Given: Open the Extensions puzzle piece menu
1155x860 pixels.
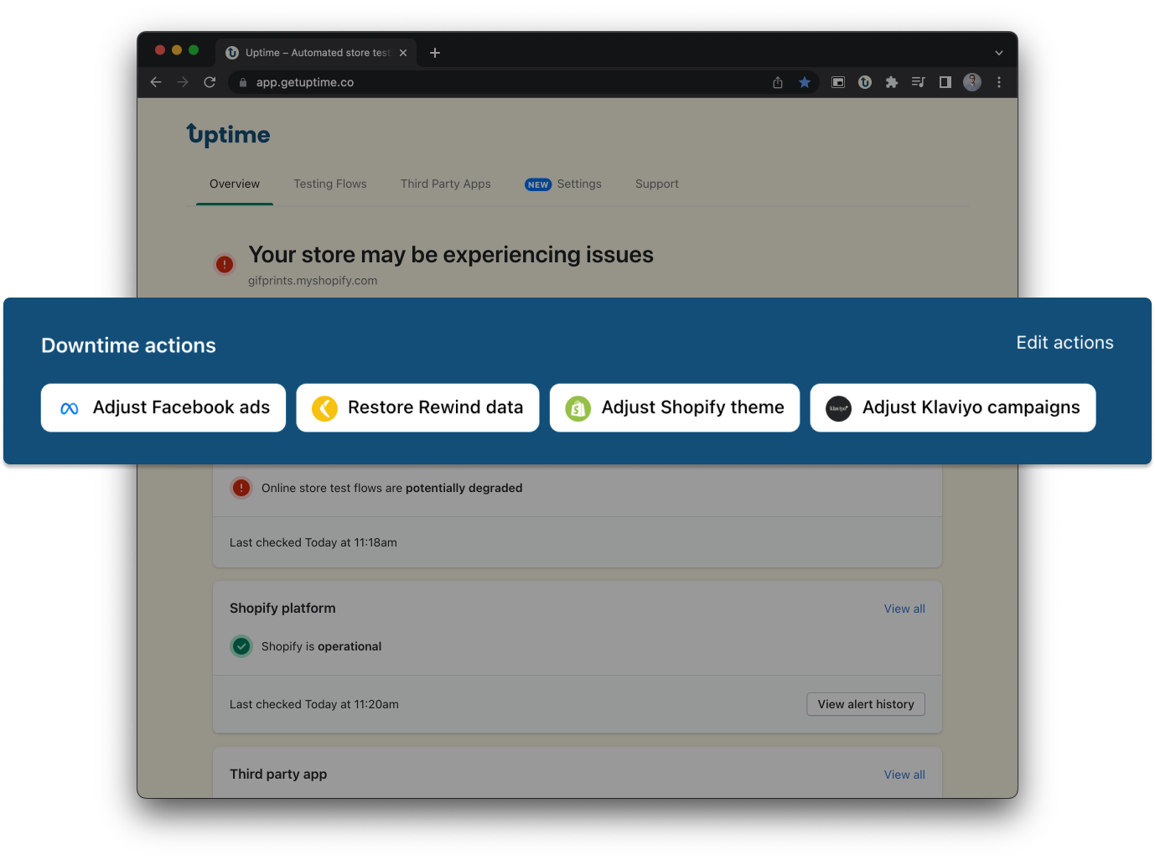Looking at the screenshot, I should tap(892, 82).
